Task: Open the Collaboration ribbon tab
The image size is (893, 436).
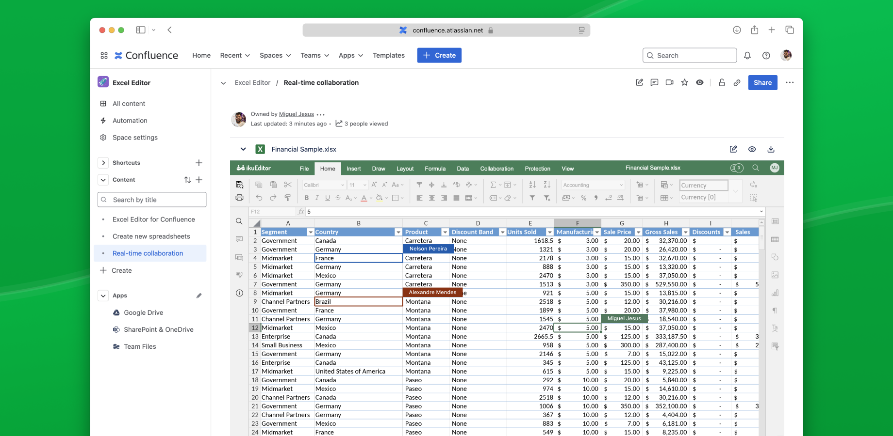Action: point(496,169)
